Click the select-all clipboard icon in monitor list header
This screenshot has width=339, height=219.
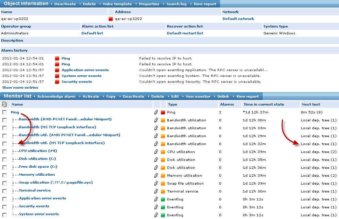4,105
